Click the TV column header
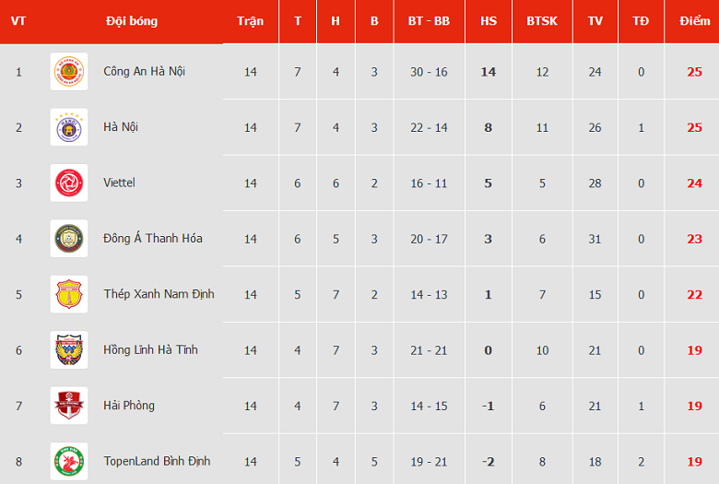The width and height of the screenshot is (719, 484). click(x=595, y=21)
